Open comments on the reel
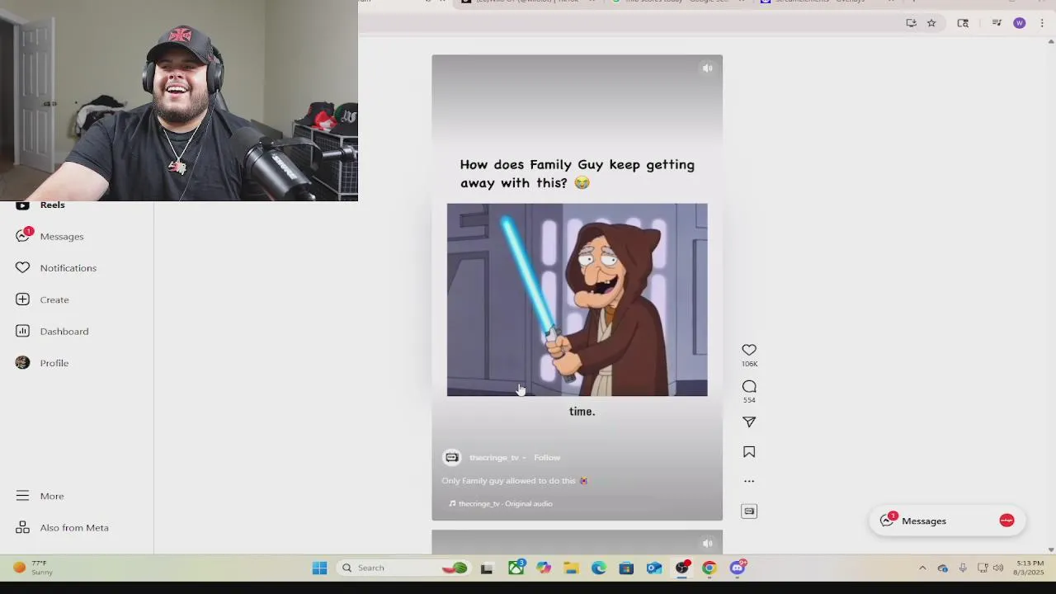Image resolution: width=1056 pixels, height=594 pixels. click(x=749, y=386)
